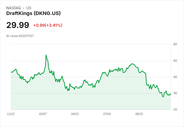This screenshot has width=184, height=127.
Task: Click the 60 y-axis price label
Action: point(175,44)
